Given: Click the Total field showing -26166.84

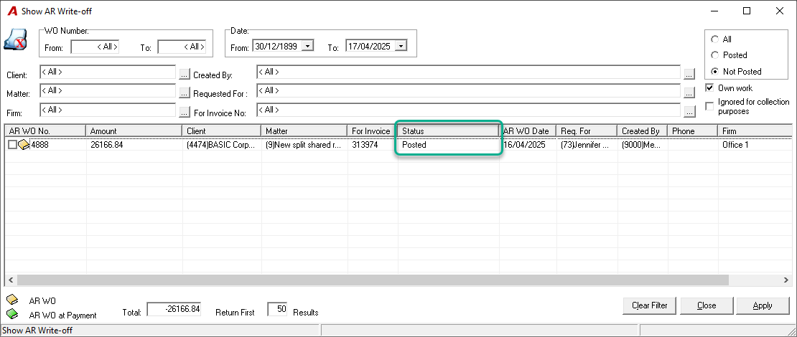Looking at the screenshot, I should pos(174,309).
